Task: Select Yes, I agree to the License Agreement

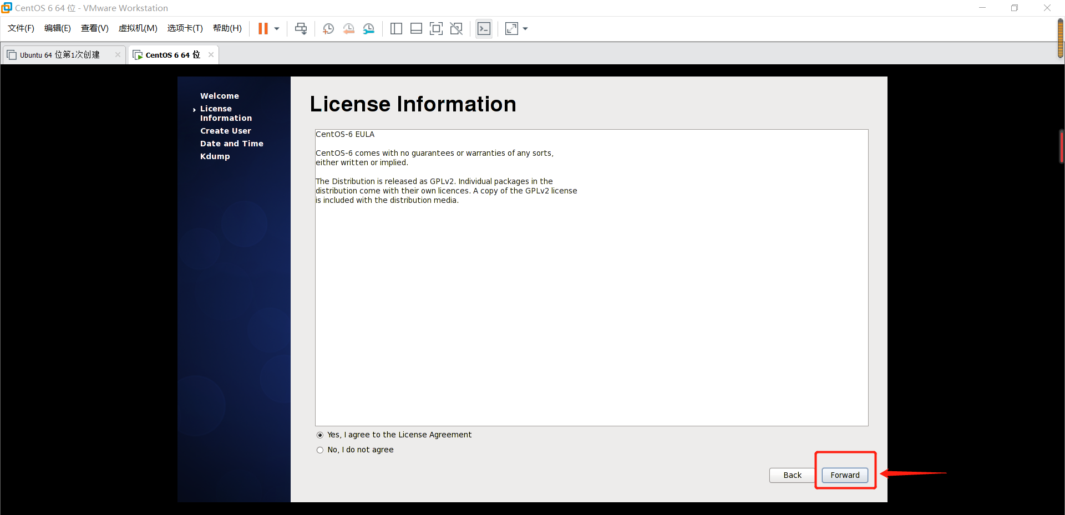Action: pos(320,435)
